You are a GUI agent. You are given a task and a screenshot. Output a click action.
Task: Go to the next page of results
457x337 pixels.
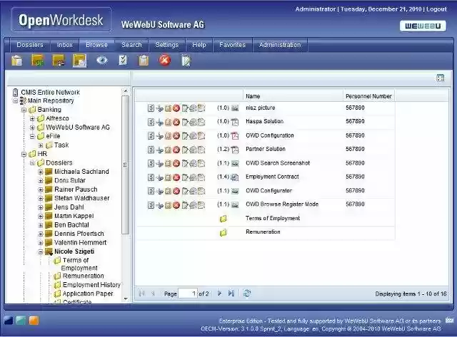[219, 294]
